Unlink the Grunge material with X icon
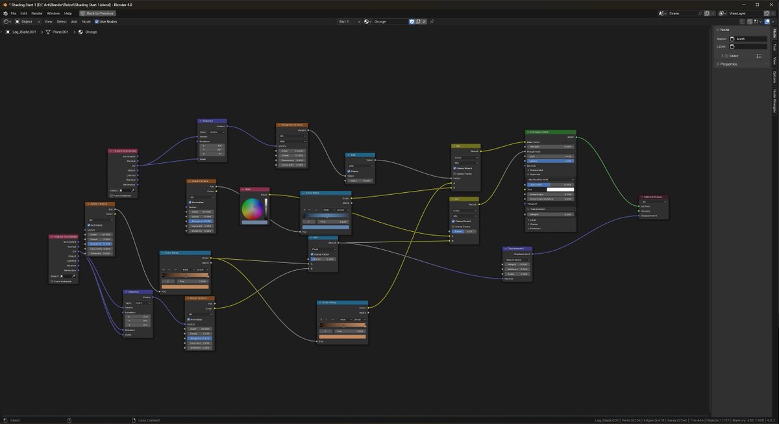 click(424, 21)
